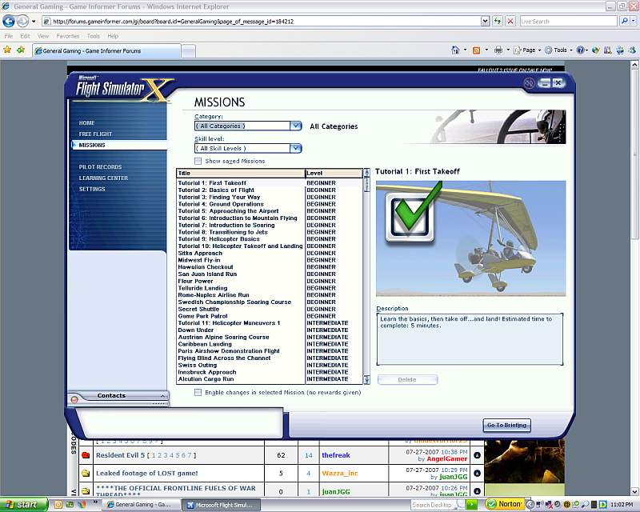The image size is (640, 512).
Task: Open the LEARNING CENTER section
Action: [103, 178]
